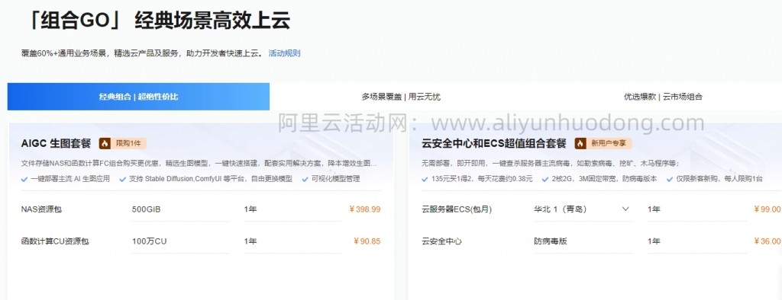Click the ¥99.00 ECS price
This screenshot has height=300, width=782.
[x=767, y=209]
